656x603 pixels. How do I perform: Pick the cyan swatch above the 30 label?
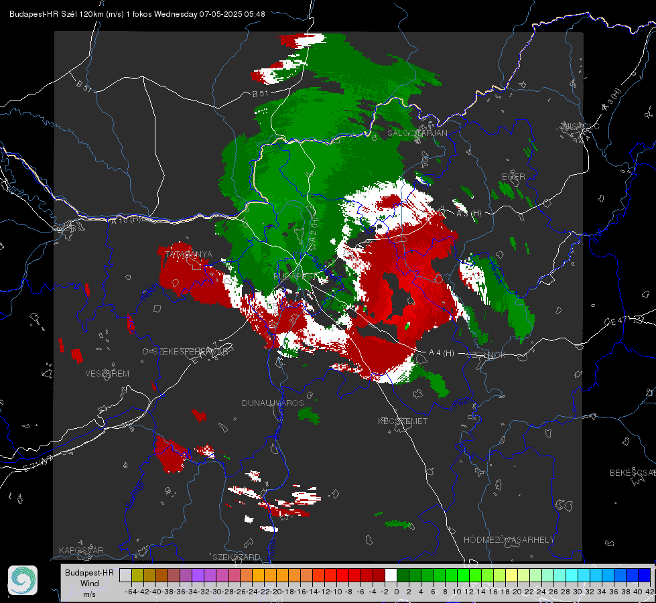pos(584,576)
